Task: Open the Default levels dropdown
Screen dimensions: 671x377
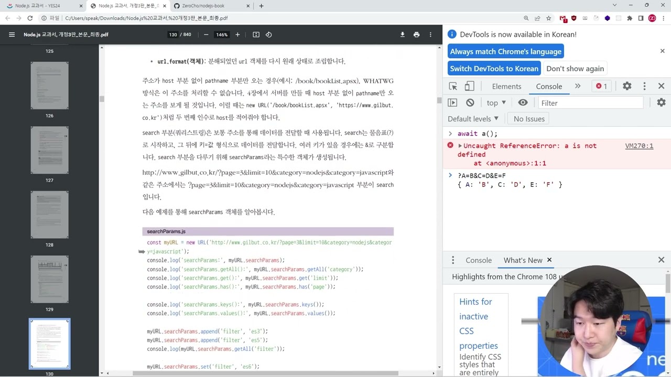Action: pyautogui.click(x=473, y=119)
